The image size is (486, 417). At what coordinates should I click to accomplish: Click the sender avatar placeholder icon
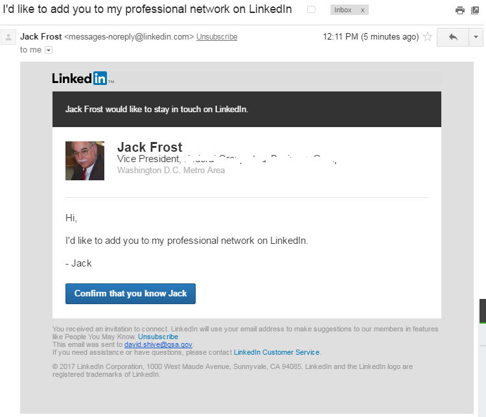coord(8,37)
